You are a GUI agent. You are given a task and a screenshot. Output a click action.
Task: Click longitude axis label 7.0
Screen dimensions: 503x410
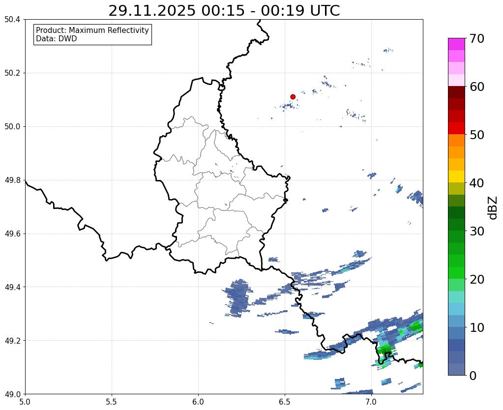[x=371, y=402]
